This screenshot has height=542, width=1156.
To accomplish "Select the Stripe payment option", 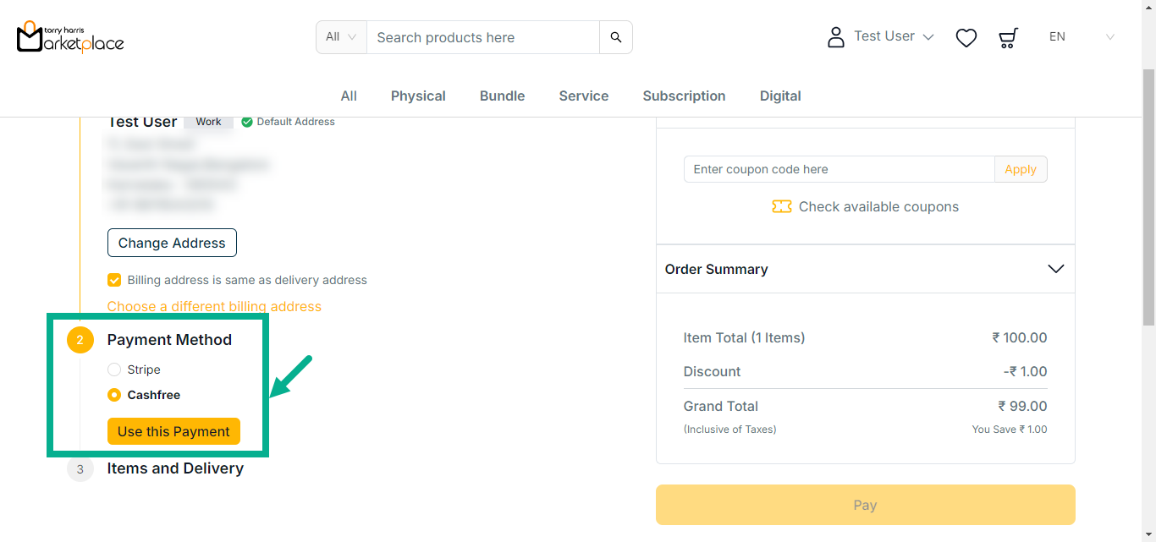I will 114,370.
